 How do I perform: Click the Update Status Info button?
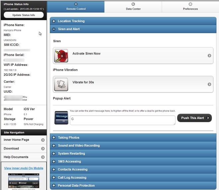[x=24, y=15]
